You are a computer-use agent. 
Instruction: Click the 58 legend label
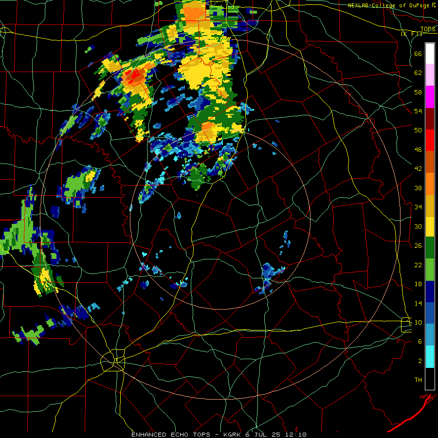tap(418, 92)
